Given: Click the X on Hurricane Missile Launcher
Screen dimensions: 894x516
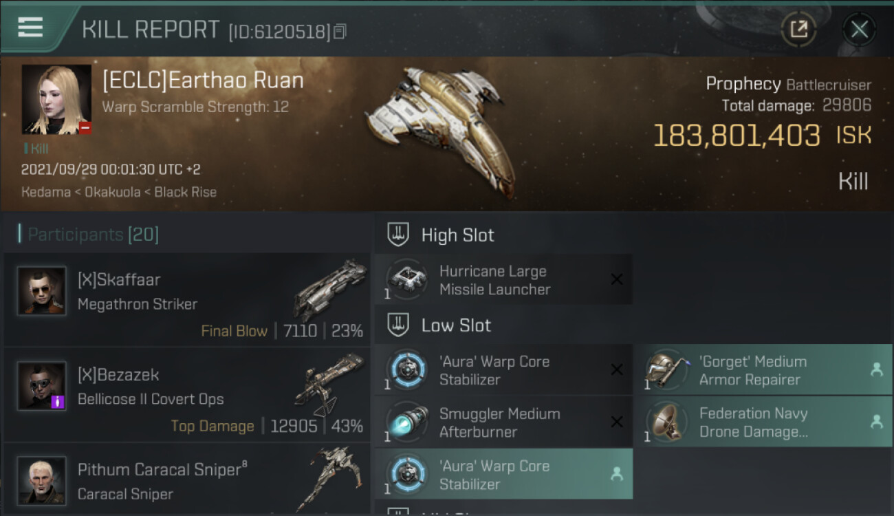Looking at the screenshot, I should (617, 279).
